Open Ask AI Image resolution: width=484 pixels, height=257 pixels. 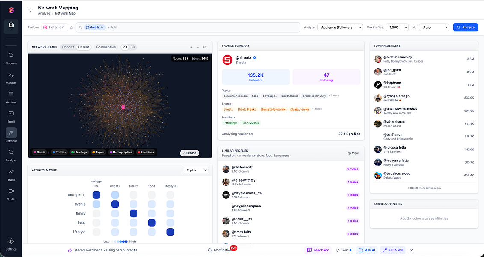[x=367, y=250]
